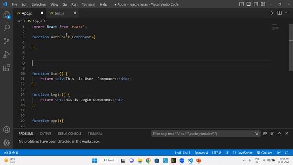The width and height of the screenshot is (293, 165).
Task: Run the file with the play icon
Action: (x=272, y=13)
